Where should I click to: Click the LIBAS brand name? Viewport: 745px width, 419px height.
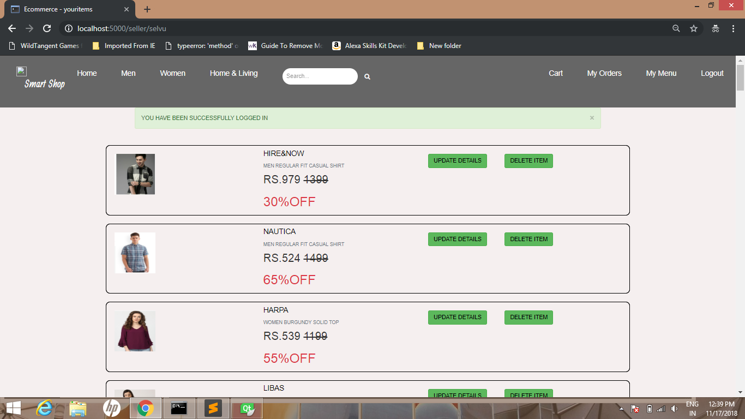click(x=274, y=388)
